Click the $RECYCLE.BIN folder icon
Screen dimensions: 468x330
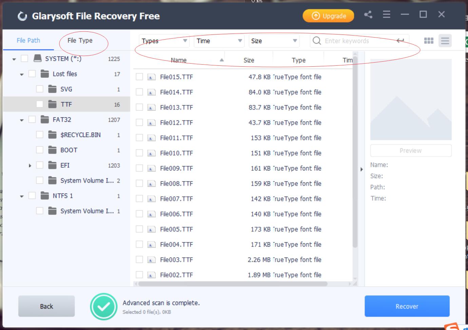52,135
